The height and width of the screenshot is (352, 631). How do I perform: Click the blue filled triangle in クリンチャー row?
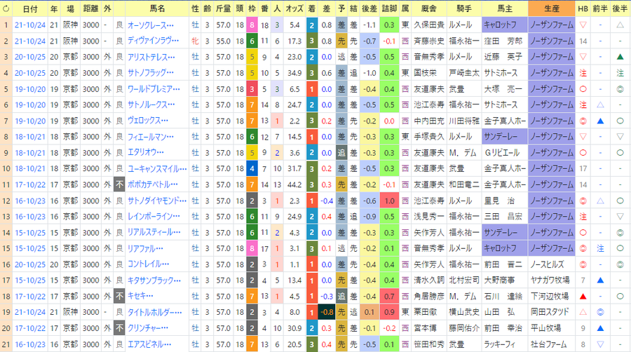pos(600,328)
